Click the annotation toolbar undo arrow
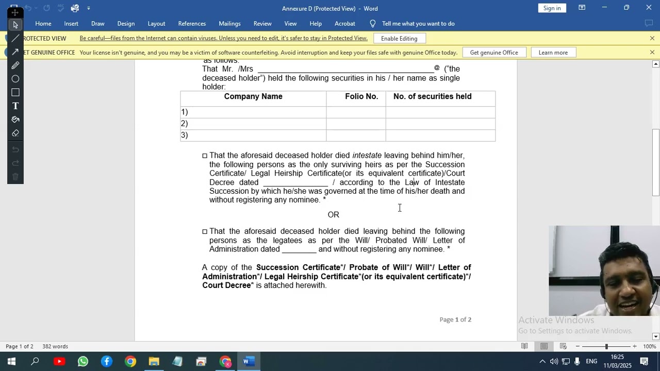Image resolution: width=660 pixels, height=371 pixels. tap(15, 149)
